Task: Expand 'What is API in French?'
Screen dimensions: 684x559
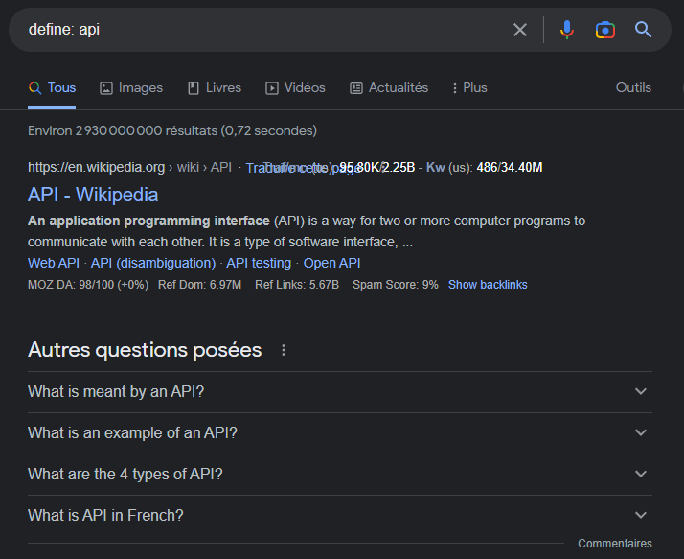Action: (x=340, y=515)
